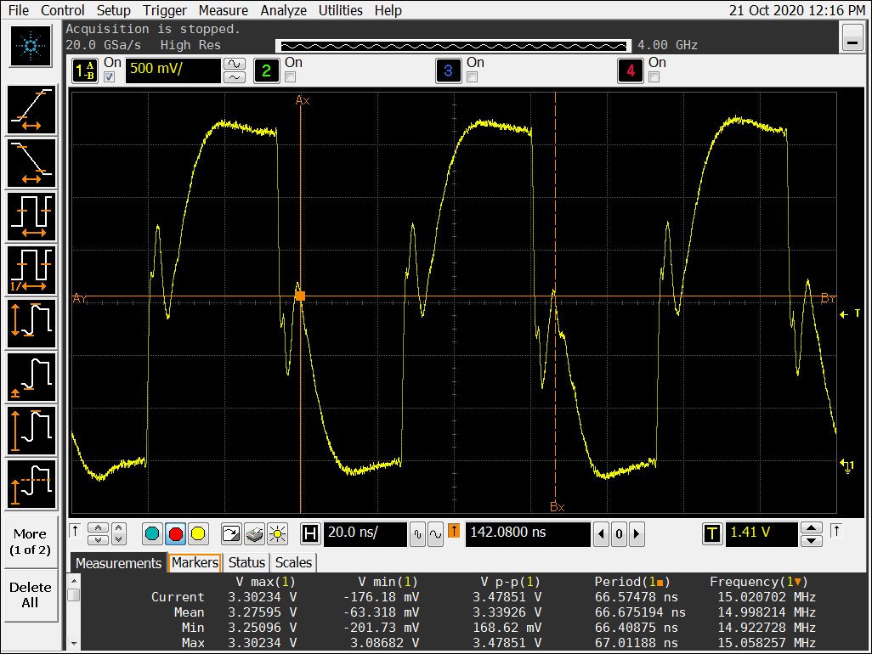The width and height of the screenshot is (872, 654).
Task: Switch to the Measurements tab
Action: coord(118,563)
